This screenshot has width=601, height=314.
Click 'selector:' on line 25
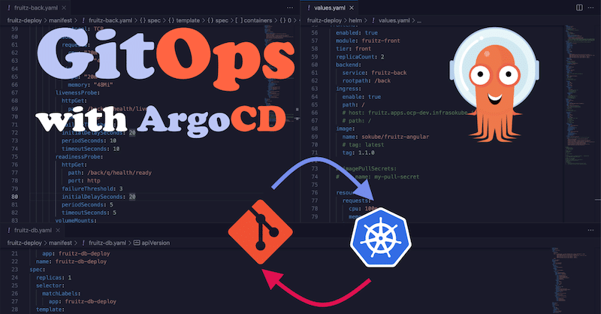[x=50, y=285]
